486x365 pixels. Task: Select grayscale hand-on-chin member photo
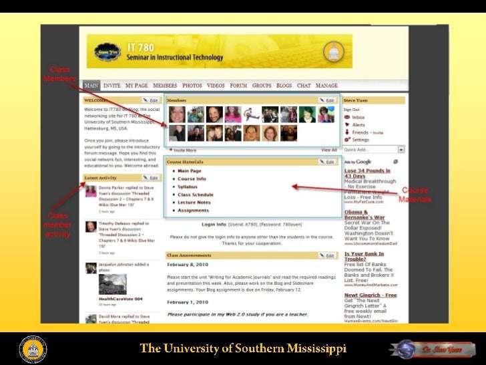(x=177, y=133)
